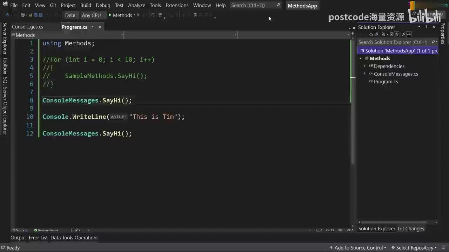
Task: Open Properties wrench icon in Solution Explorer
Action: pyautogui.click(x=403, y=34)
